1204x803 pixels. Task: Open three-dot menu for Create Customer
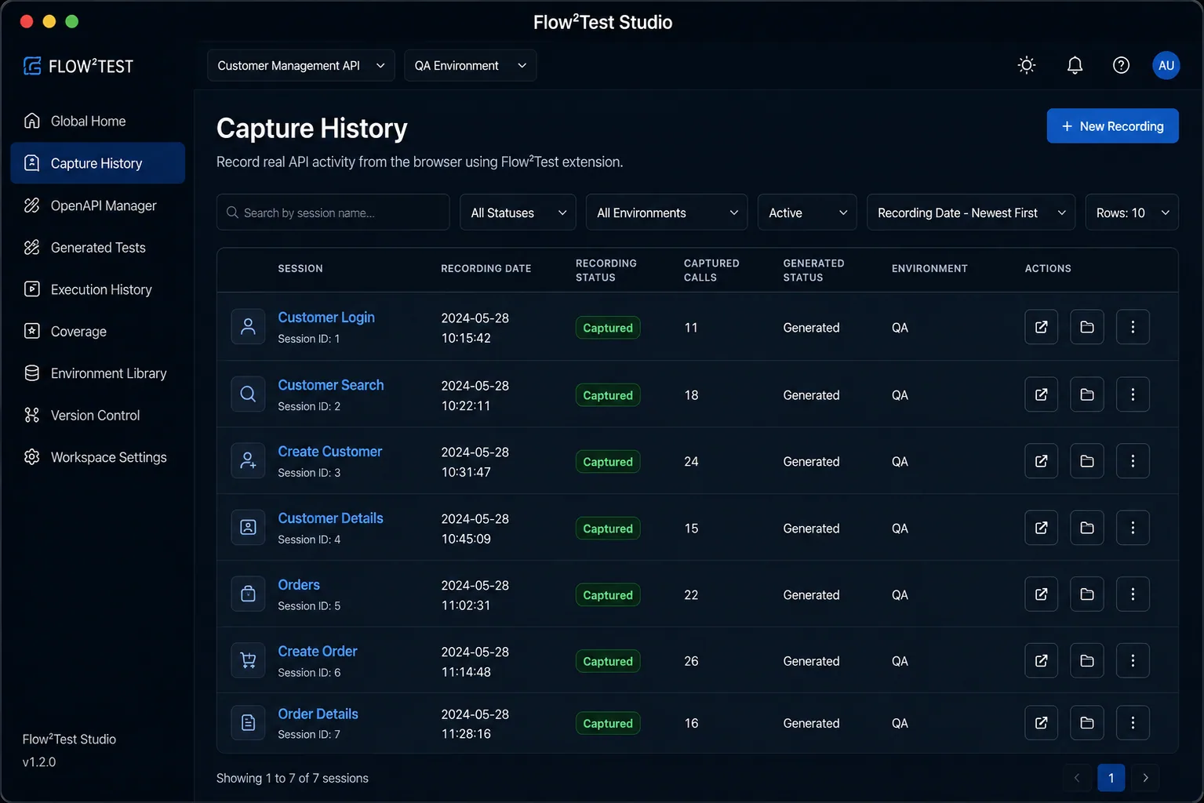coord(1133,461)
